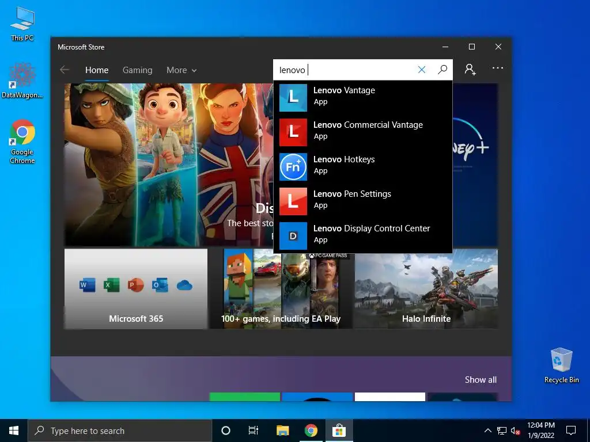Click the taskbar Type here to search box
This screenshot has width=590, height=442.
tap(120, 430)
